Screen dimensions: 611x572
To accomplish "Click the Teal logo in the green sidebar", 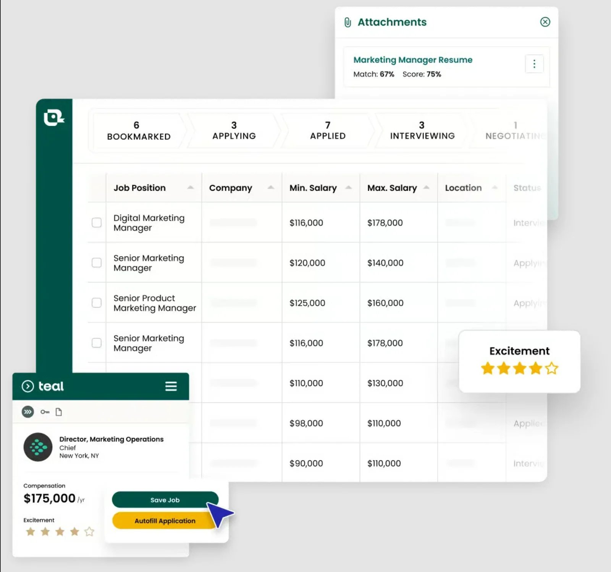I will point(54,117).
